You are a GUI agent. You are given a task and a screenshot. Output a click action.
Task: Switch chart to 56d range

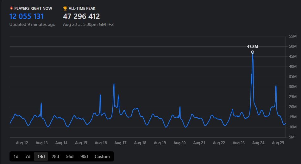[70, 156]
